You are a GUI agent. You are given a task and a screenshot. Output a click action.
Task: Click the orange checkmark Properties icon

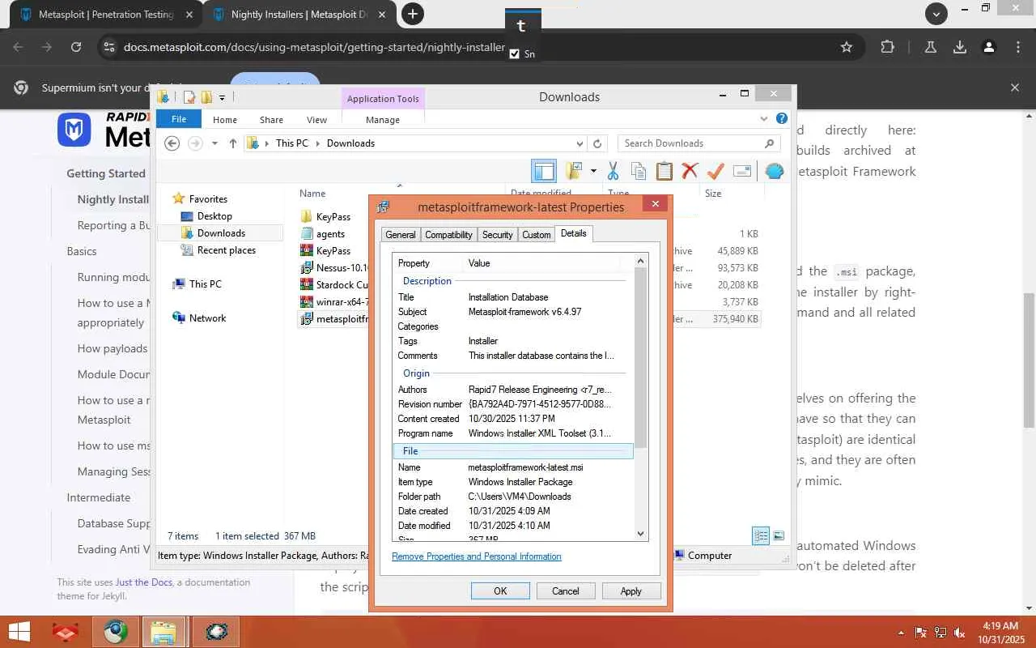click(x=715, y=171)
